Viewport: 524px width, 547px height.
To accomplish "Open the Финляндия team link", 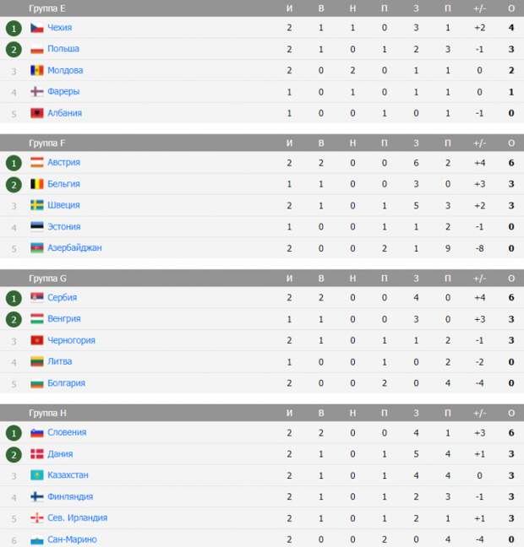I will (x=70, y=496).
